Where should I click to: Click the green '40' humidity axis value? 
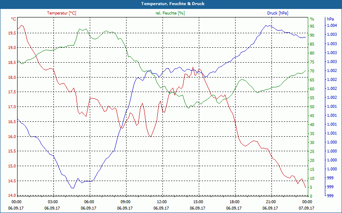pyautogui.click(x=312, y=125)
